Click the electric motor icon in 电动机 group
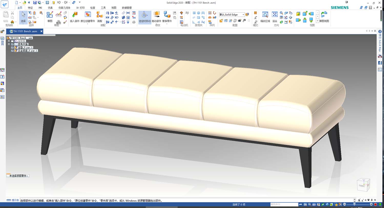 click(x=181, y=13)
